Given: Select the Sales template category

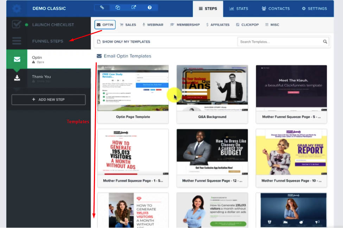Looking at the screenshot, I should (x=128, y=25).
